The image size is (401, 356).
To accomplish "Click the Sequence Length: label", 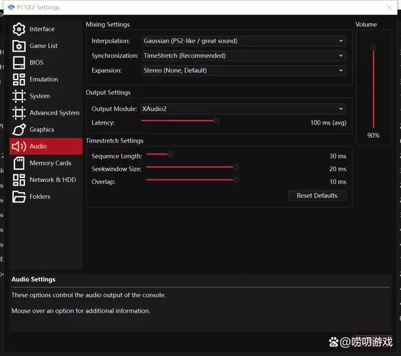I will click(117, 156).
